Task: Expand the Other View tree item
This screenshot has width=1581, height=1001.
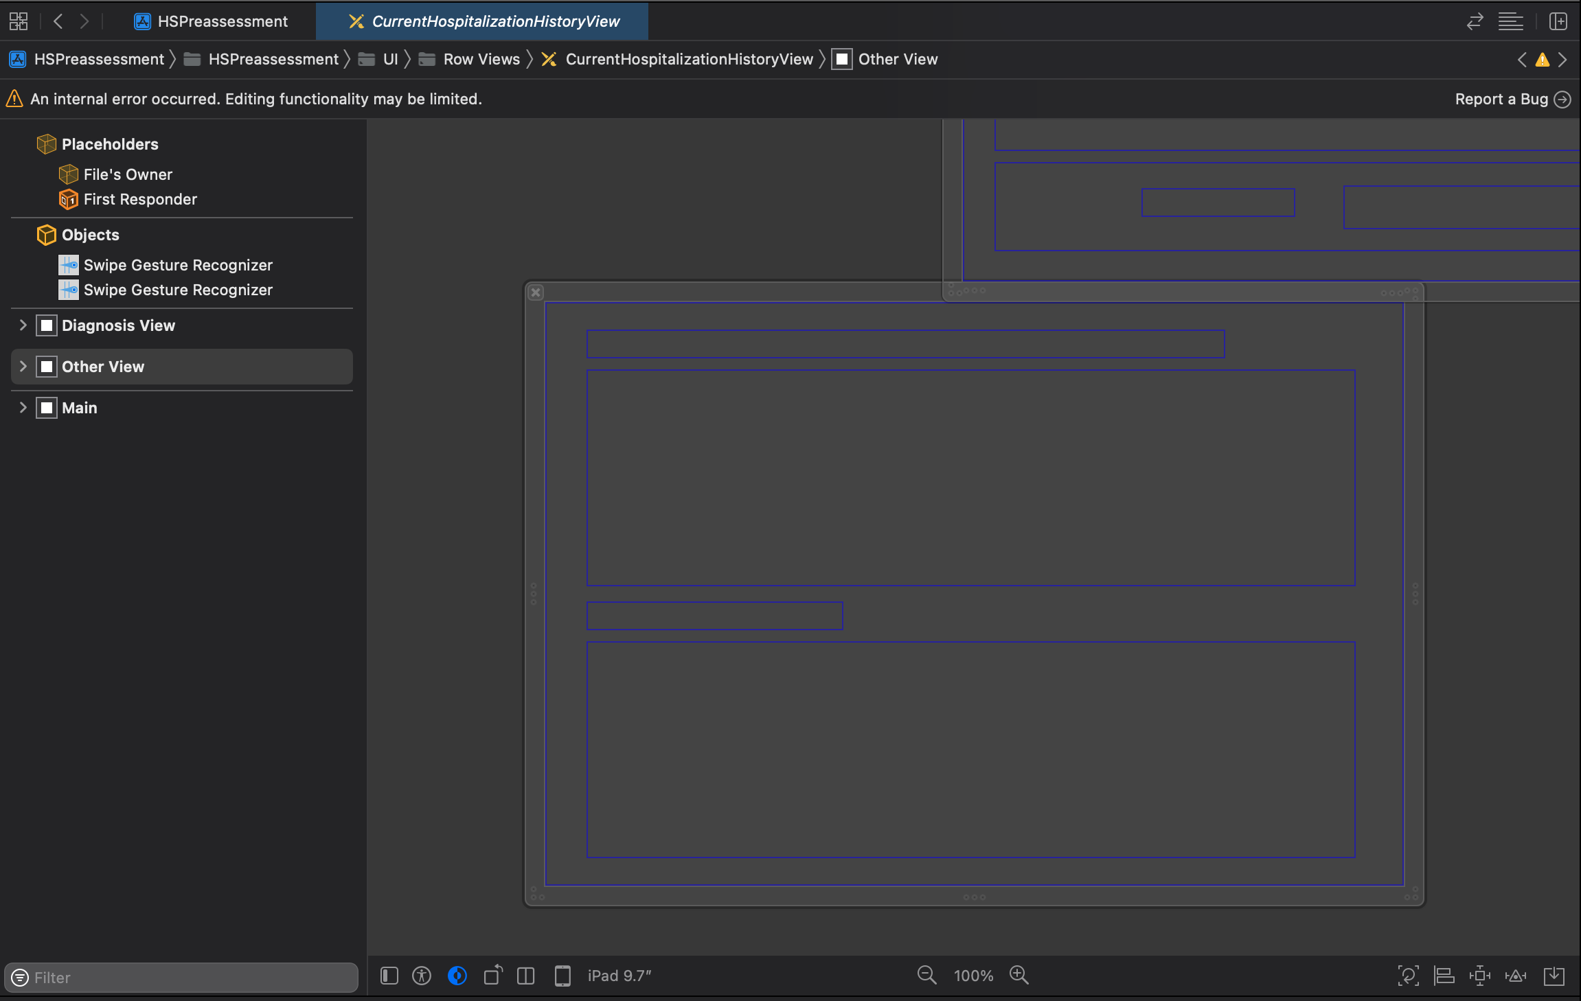Action: tap(23, 367)
